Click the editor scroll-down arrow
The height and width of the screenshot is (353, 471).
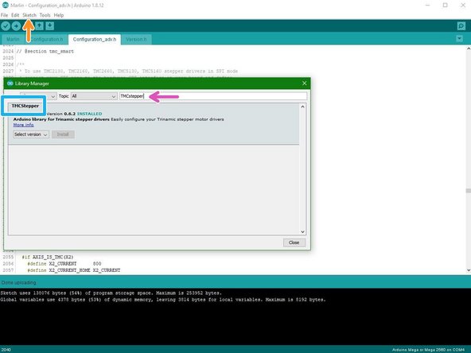[x=469, y=270]
